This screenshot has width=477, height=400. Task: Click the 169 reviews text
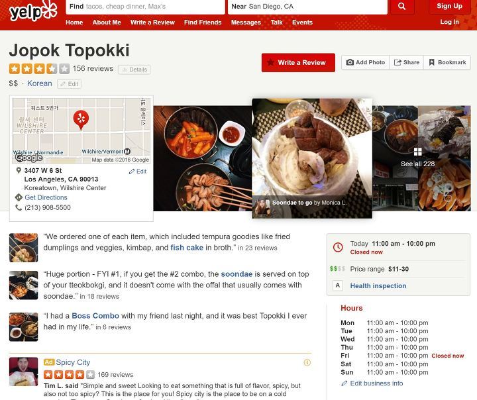115,374
